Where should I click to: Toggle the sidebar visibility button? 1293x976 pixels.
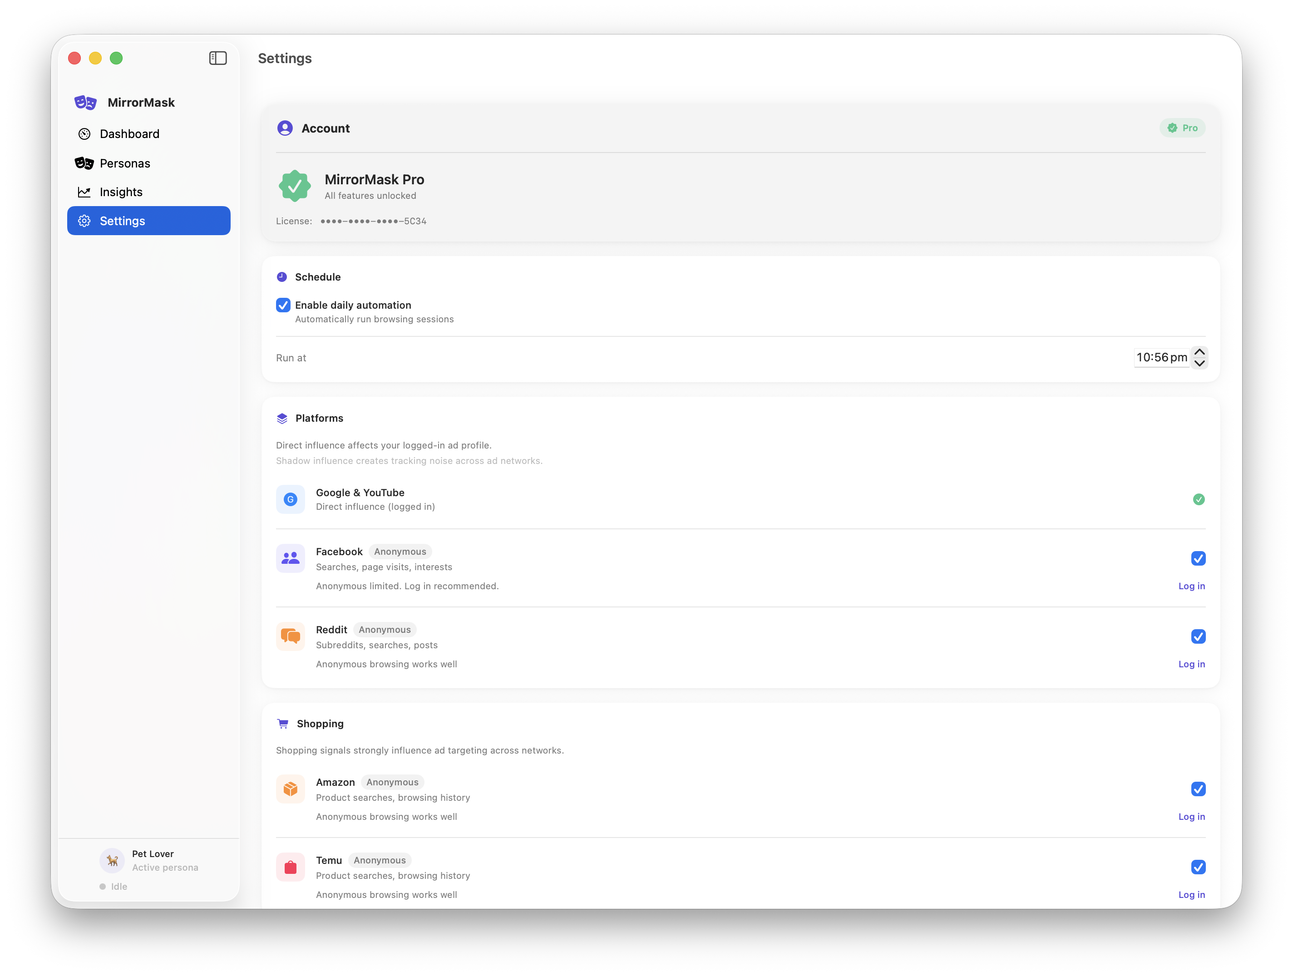[218, 58]
